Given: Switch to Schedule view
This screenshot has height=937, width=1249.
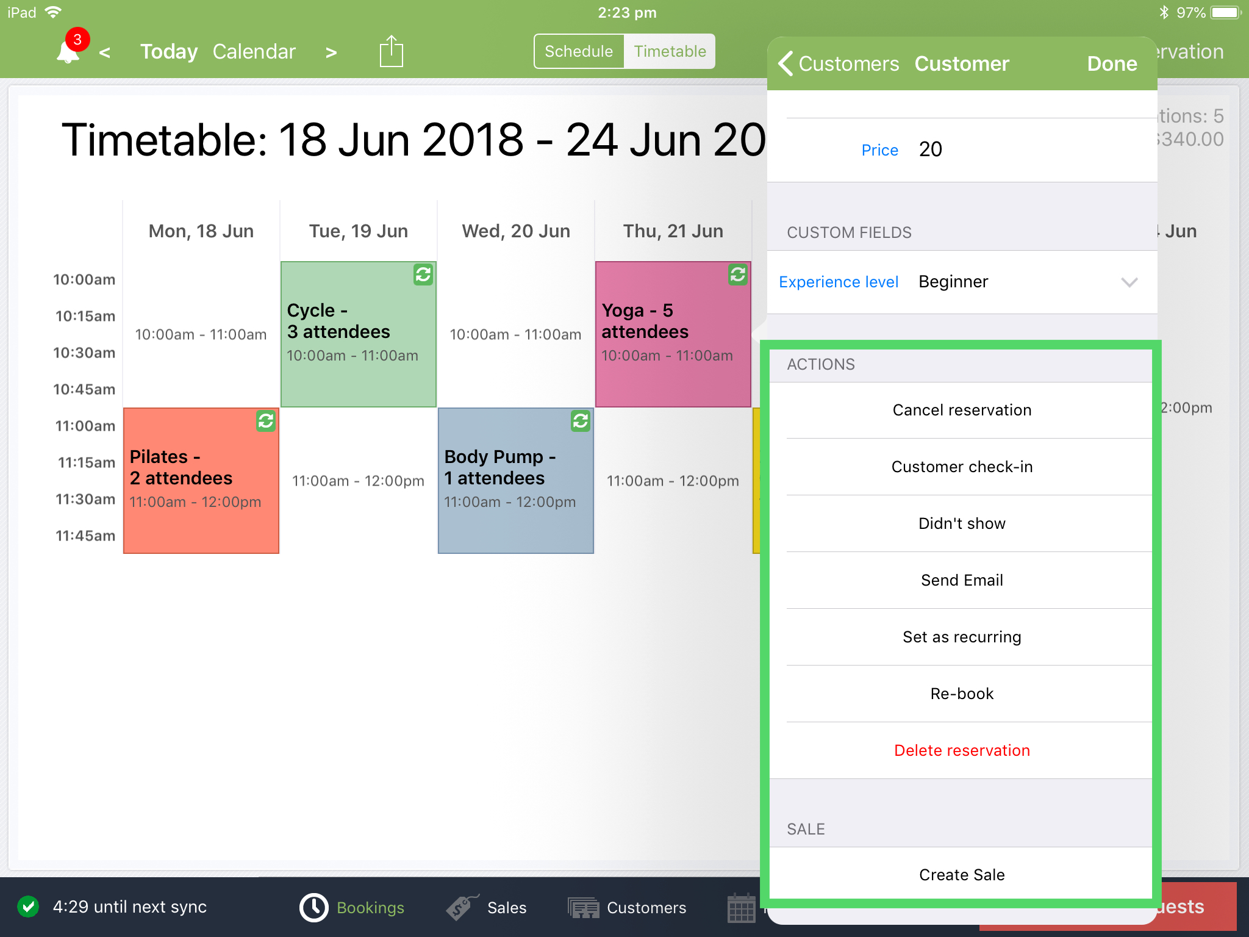Looking at the screenshot, I should tap(579, 51).
